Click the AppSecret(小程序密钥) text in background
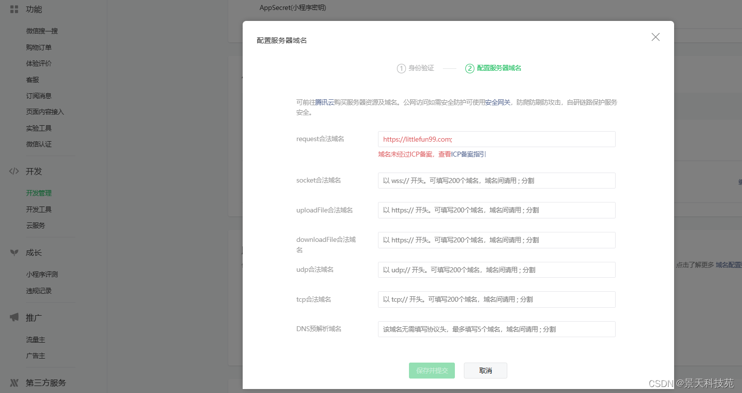Viewport: 742px width, 393px height. point(293,7)
